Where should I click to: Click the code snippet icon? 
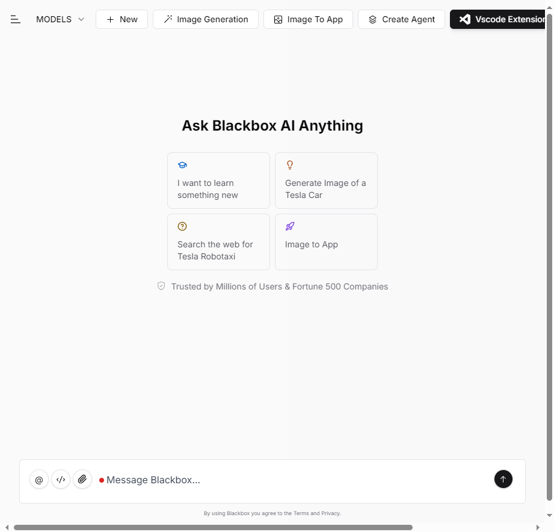[x=61, y=480]
